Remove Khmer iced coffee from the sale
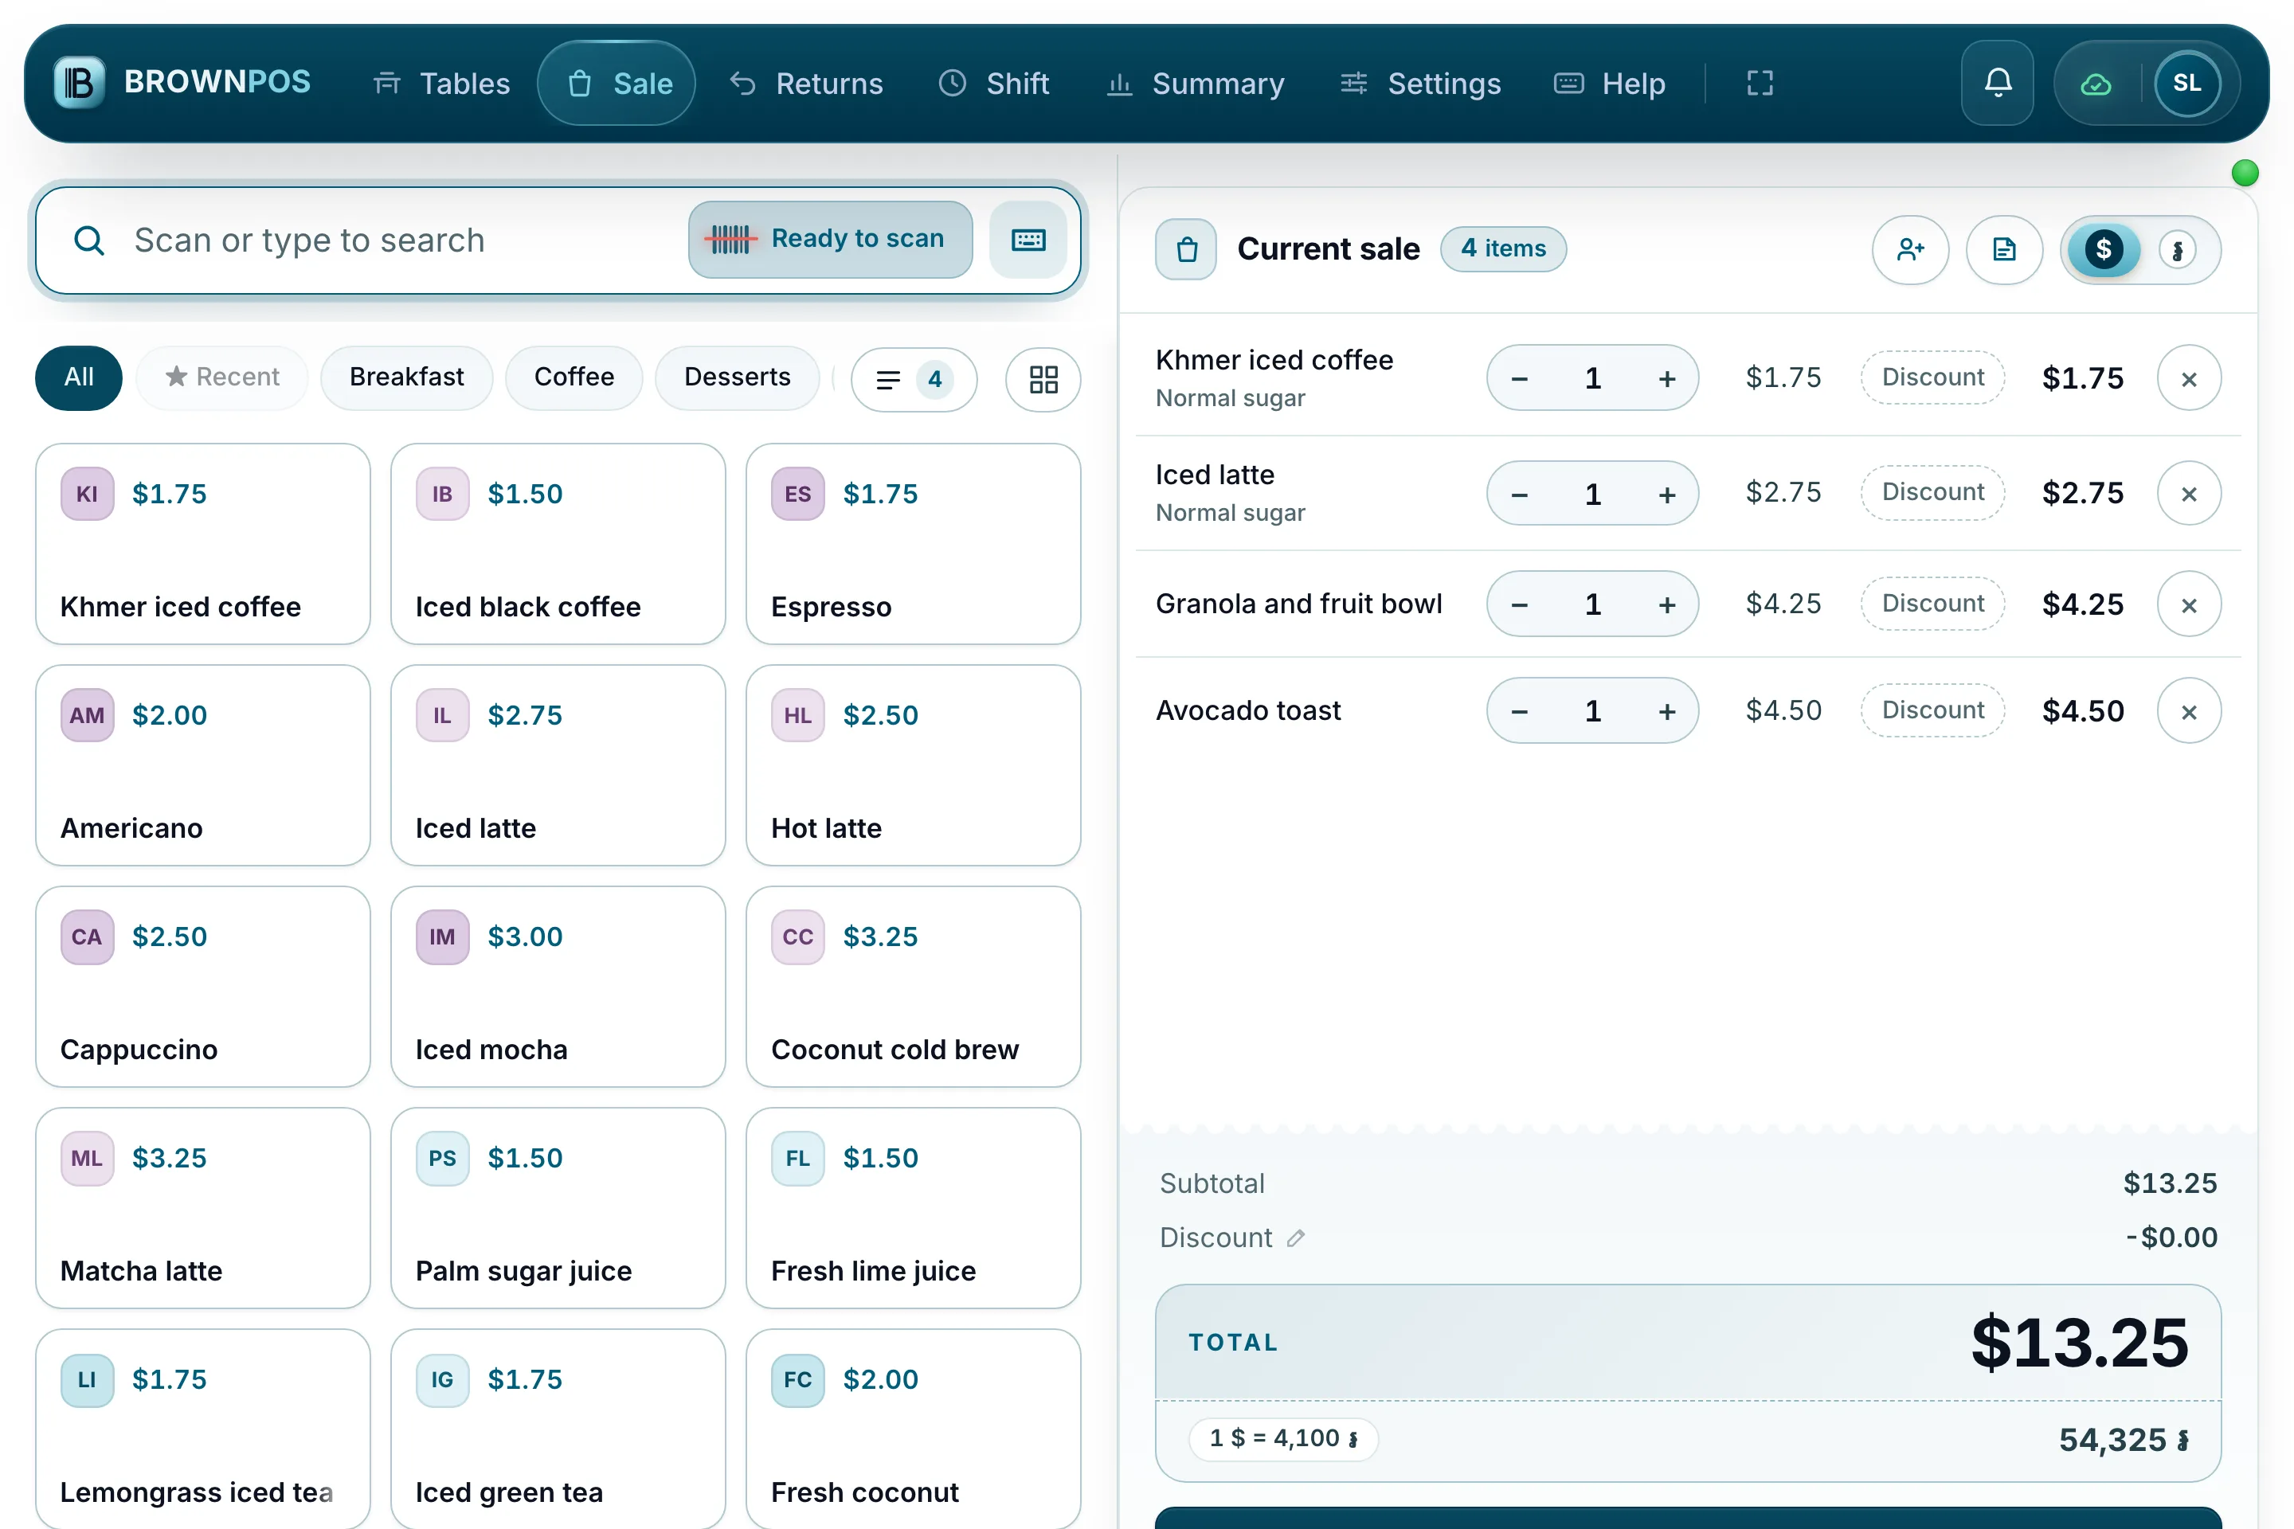The height and width of the screenshot is (1529, 2294). click(x=2188, y=378)
